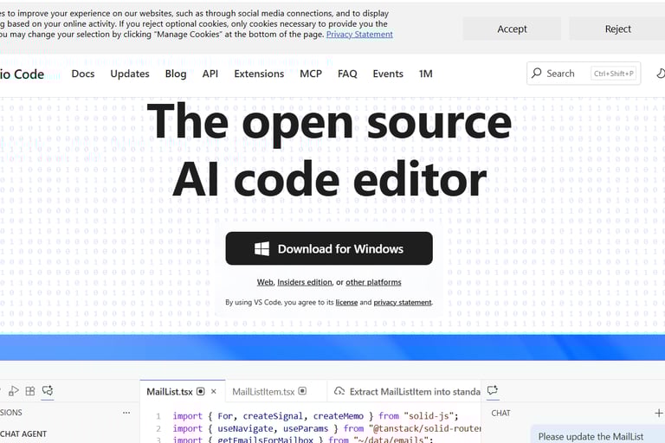Click the unsaved-changes indicator on the MailList.tsx tab
Screen dimensions: 665x443
201,391
